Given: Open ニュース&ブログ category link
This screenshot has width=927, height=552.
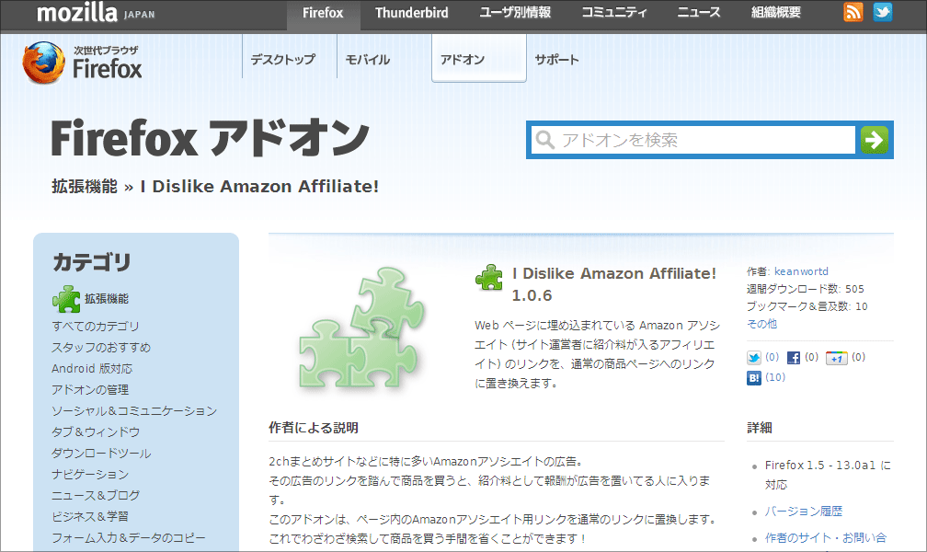Looking at the screenshot, I should coord(96,495).
